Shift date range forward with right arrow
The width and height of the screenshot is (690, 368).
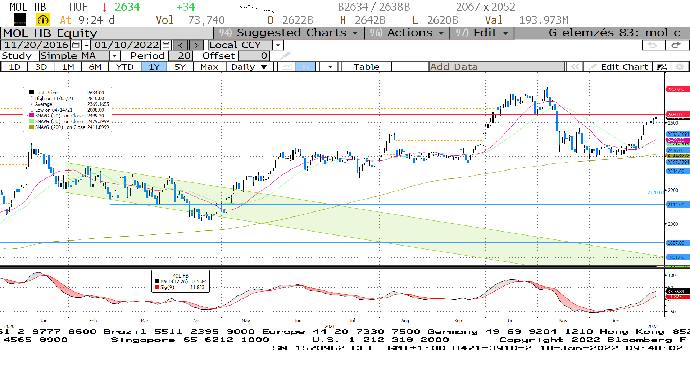[196, 45]
